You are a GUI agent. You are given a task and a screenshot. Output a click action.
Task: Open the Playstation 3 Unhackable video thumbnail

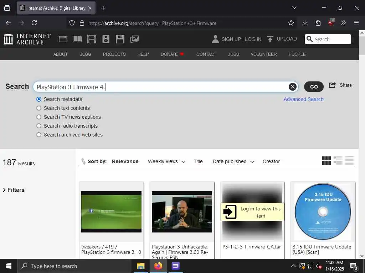[x=182, y=212]
